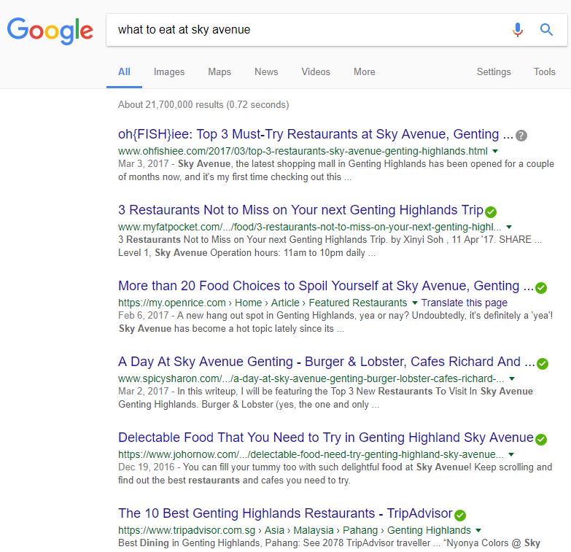Click green checkmark beside TripAdvisor result

tap(460, 515)
